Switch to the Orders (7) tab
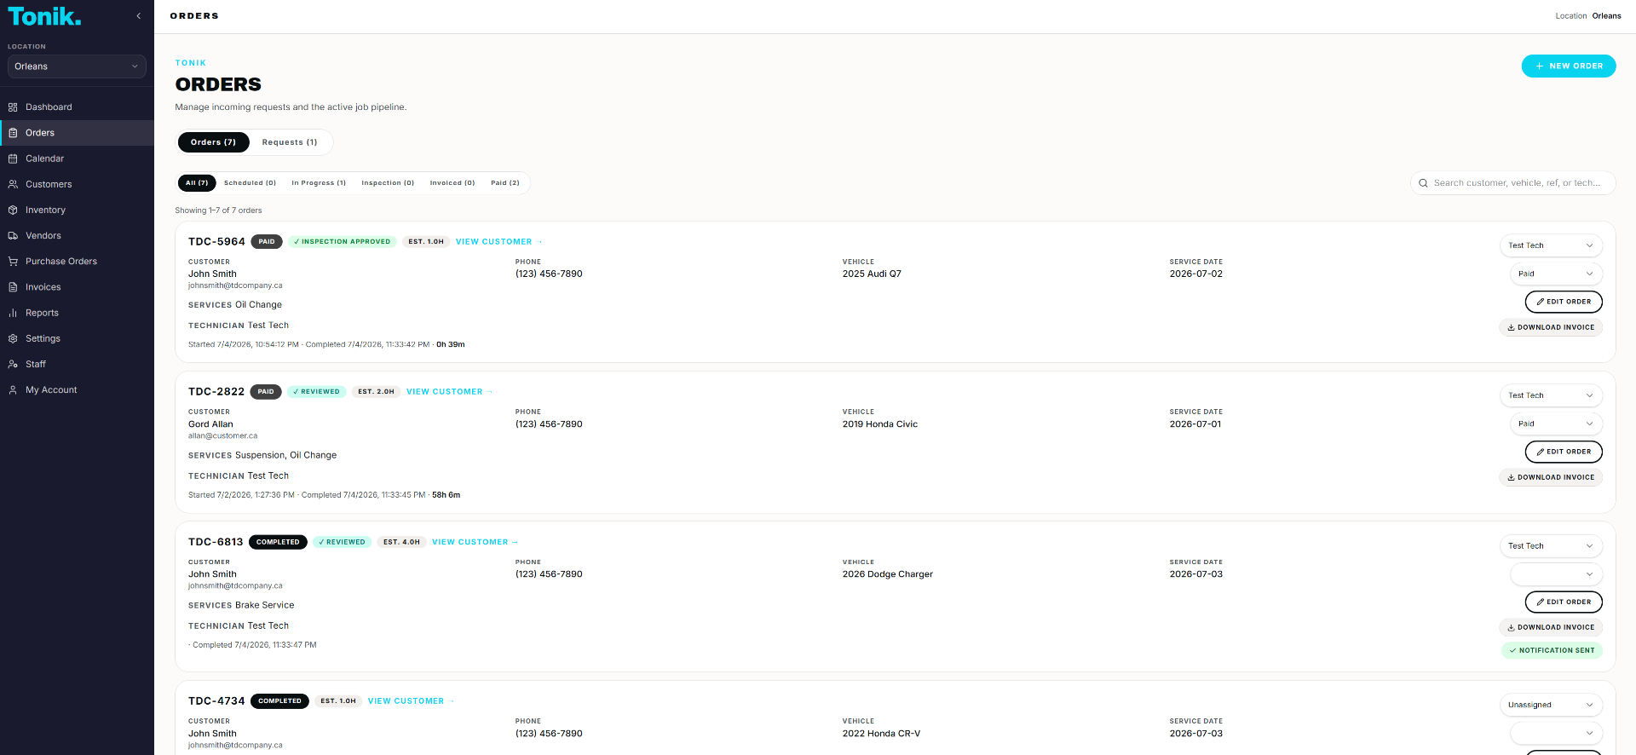The height and width of the screenshot is (755, 1636). [x=213, y=142]
